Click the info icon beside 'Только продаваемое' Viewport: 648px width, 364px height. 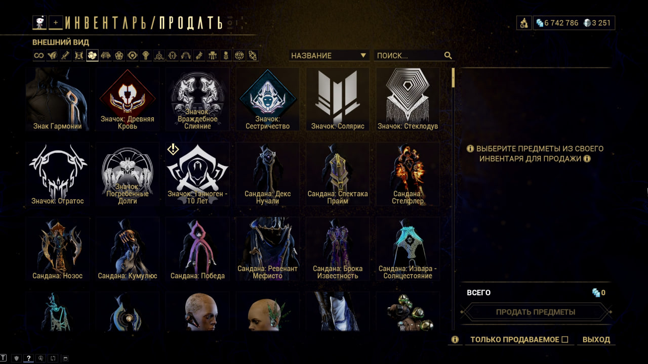[455, 340]
